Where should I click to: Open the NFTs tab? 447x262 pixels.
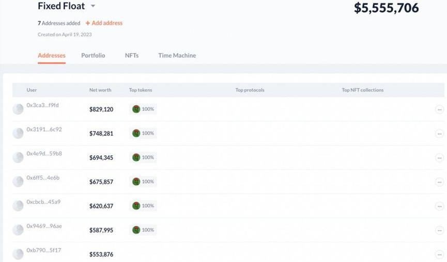click(132, 55)
